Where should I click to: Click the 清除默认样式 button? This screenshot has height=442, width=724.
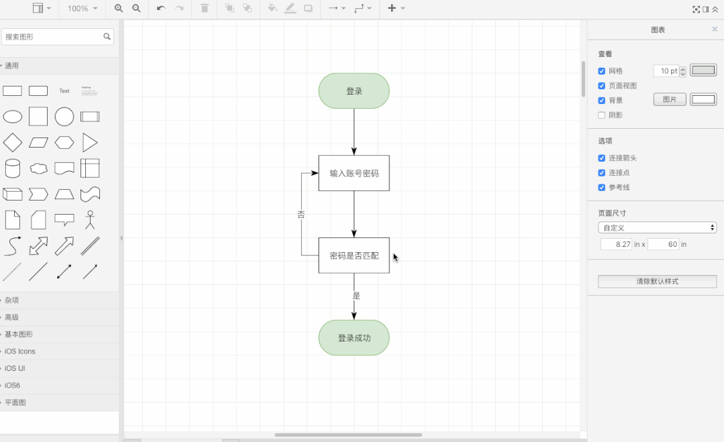657,282
